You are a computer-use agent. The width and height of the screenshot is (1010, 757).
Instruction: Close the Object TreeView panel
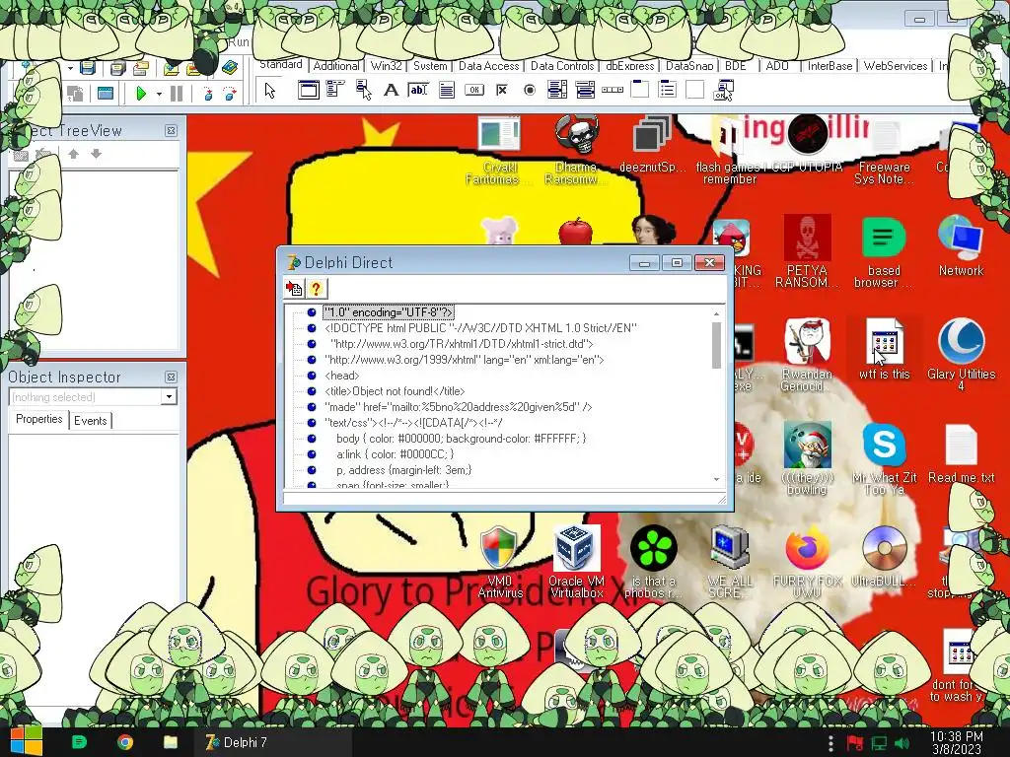coord(171,131)
